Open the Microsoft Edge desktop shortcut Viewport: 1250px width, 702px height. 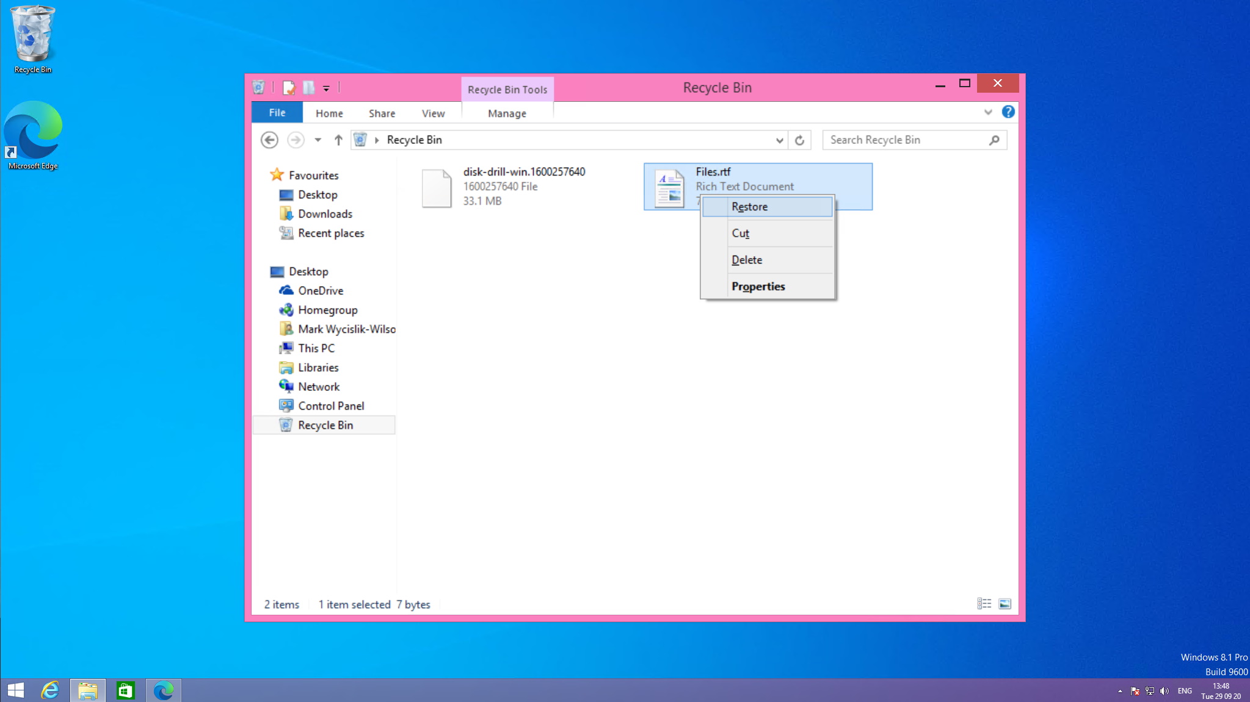tap(32, 135)
